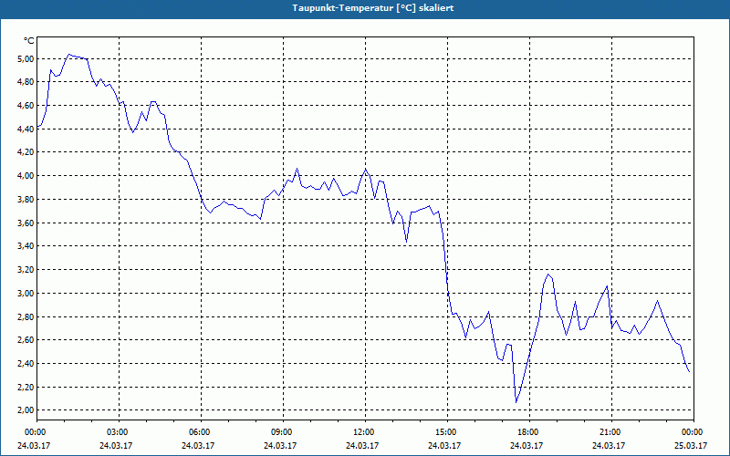Select the 5,00 y-axis label
Image resolution: width=730 pixels, height=456 pixels.
26,59
